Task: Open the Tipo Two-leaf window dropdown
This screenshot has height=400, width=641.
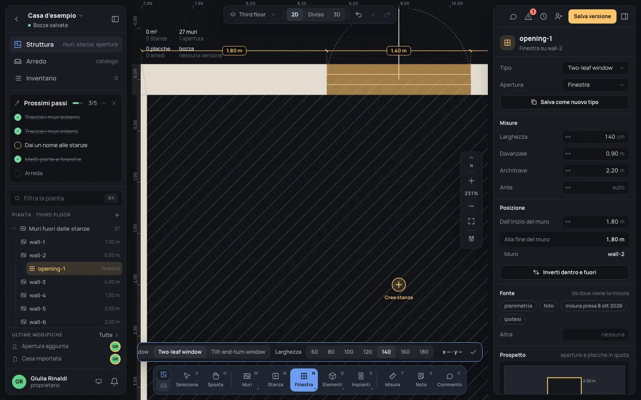Action: click(596, 68)
